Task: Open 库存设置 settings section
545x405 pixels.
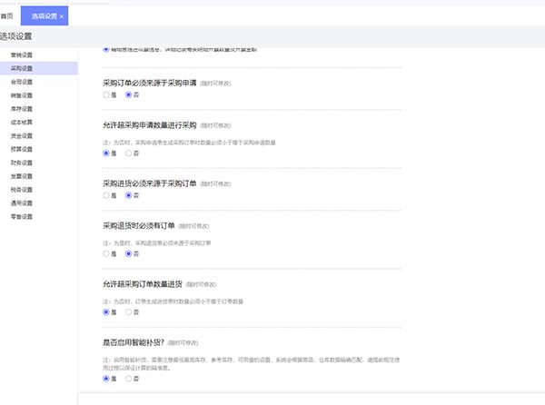Action: (22, 108)
